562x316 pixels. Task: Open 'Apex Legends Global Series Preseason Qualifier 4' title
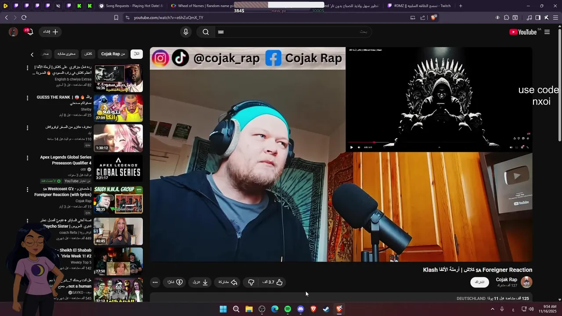pos(66,160)
